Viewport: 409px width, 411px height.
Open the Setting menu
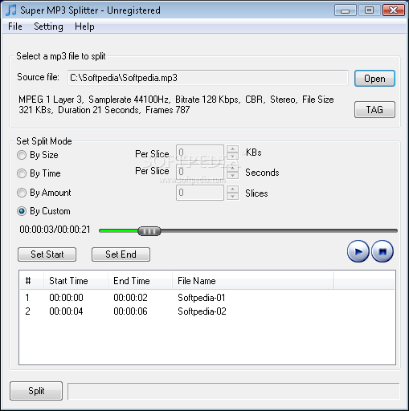coord(48,26)
